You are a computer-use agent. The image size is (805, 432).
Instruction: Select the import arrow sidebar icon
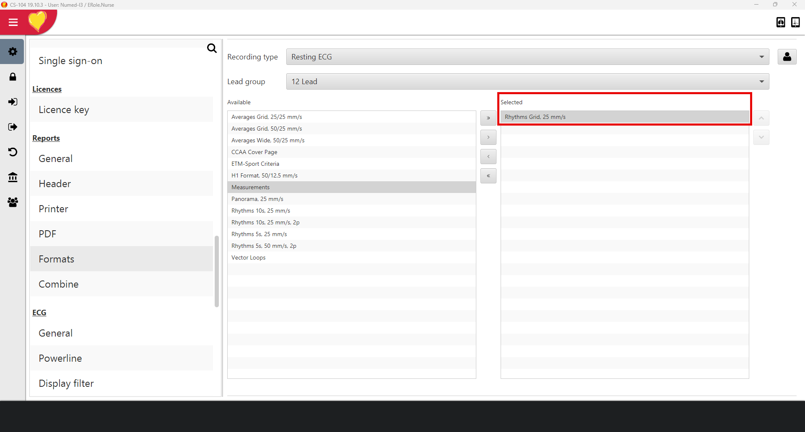coord(13,102)
